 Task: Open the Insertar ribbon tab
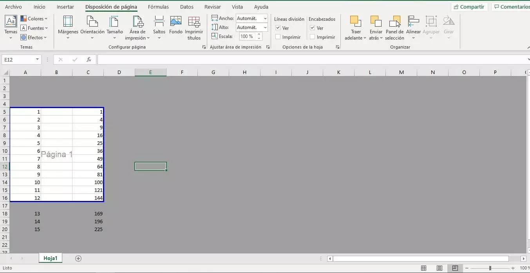(65, 7)
